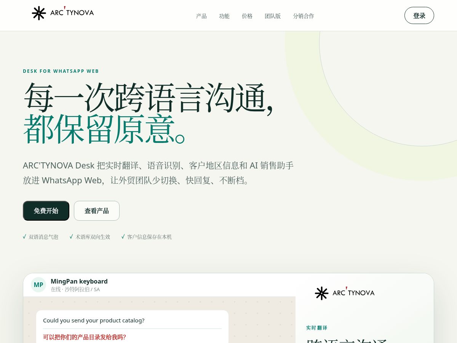
Task: Open the 产品 nav menu item
Action: click(x=201, y=16)
